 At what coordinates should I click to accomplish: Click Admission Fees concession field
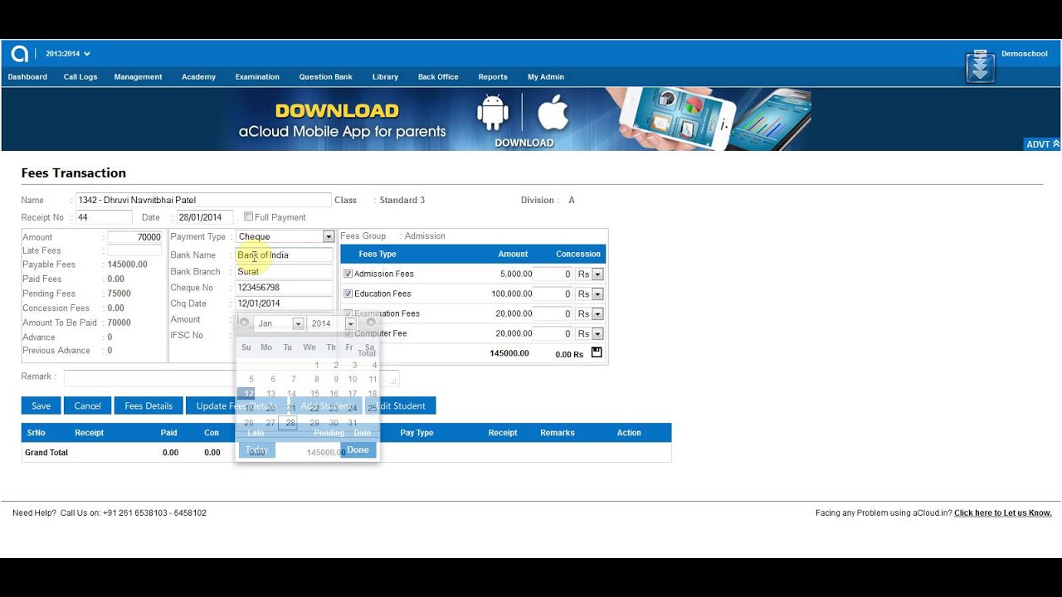(553, 274)
